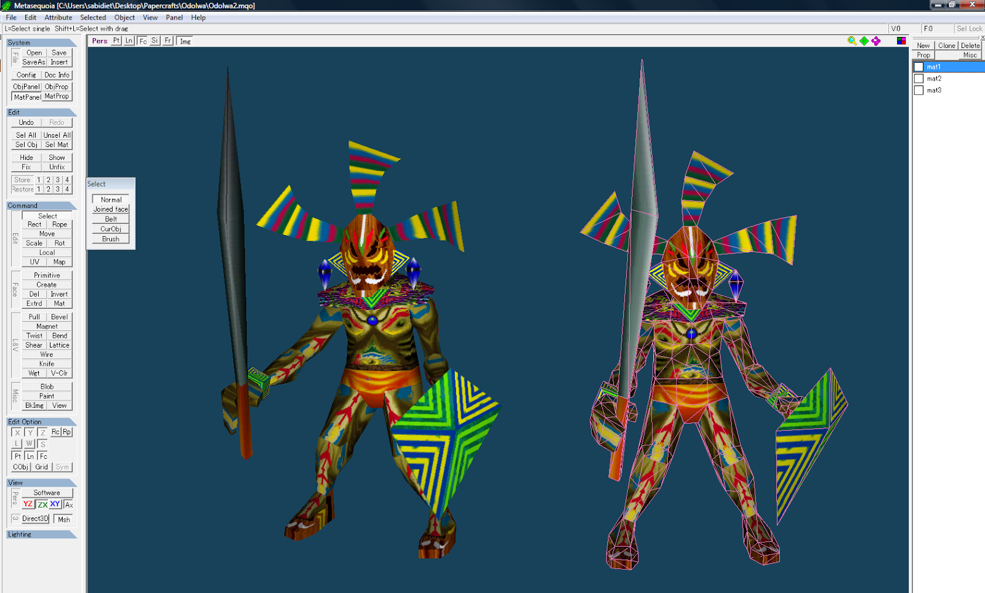Click the SaveAs button
The height and width of the screenshot is (593, 985).
pos(34,62)
